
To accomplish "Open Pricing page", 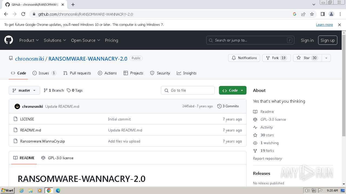I will [111, 40].
